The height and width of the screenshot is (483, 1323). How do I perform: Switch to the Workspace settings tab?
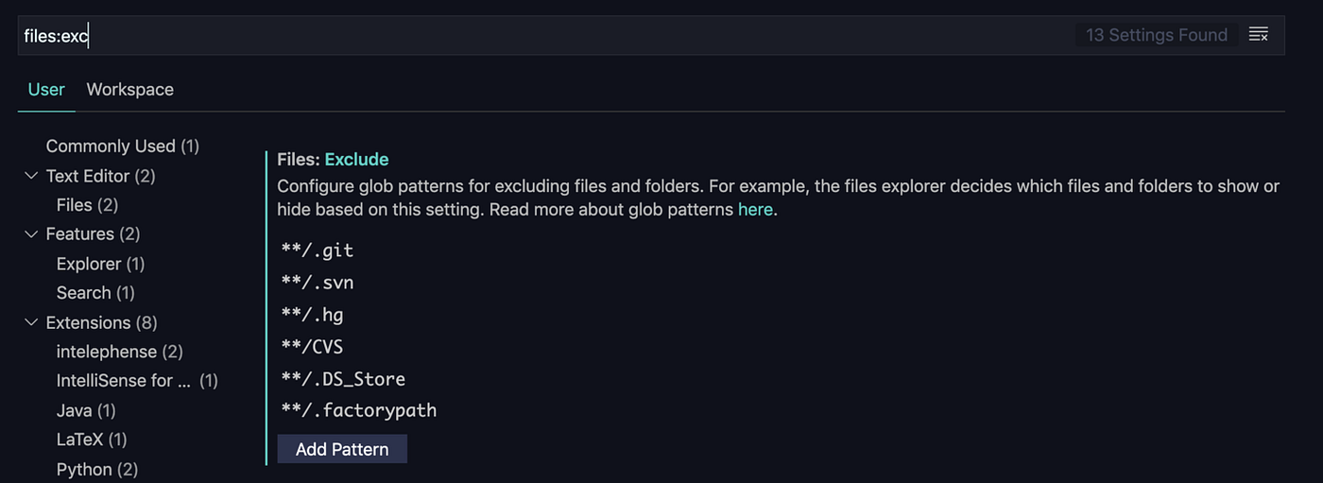click(130, 90)
